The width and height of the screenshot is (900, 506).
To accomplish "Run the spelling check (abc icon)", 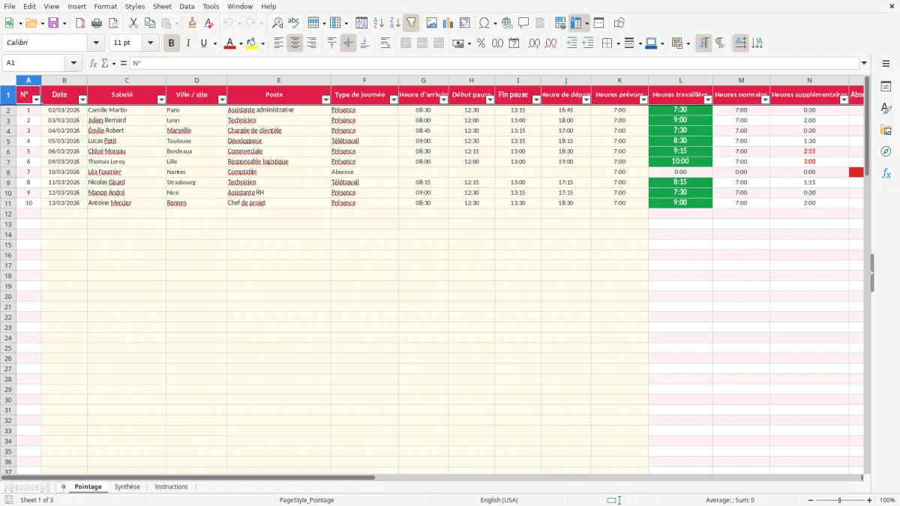I will (294, 23).
